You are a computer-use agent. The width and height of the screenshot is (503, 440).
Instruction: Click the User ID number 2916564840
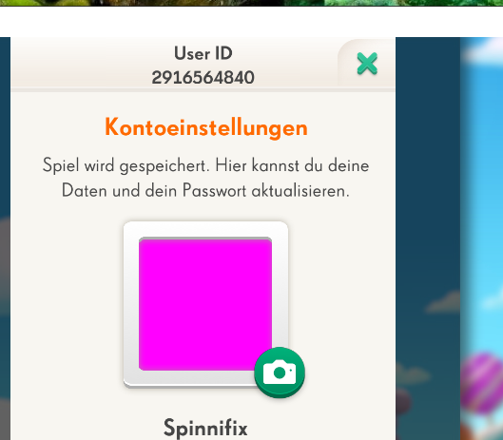click(x=203, y=77)
